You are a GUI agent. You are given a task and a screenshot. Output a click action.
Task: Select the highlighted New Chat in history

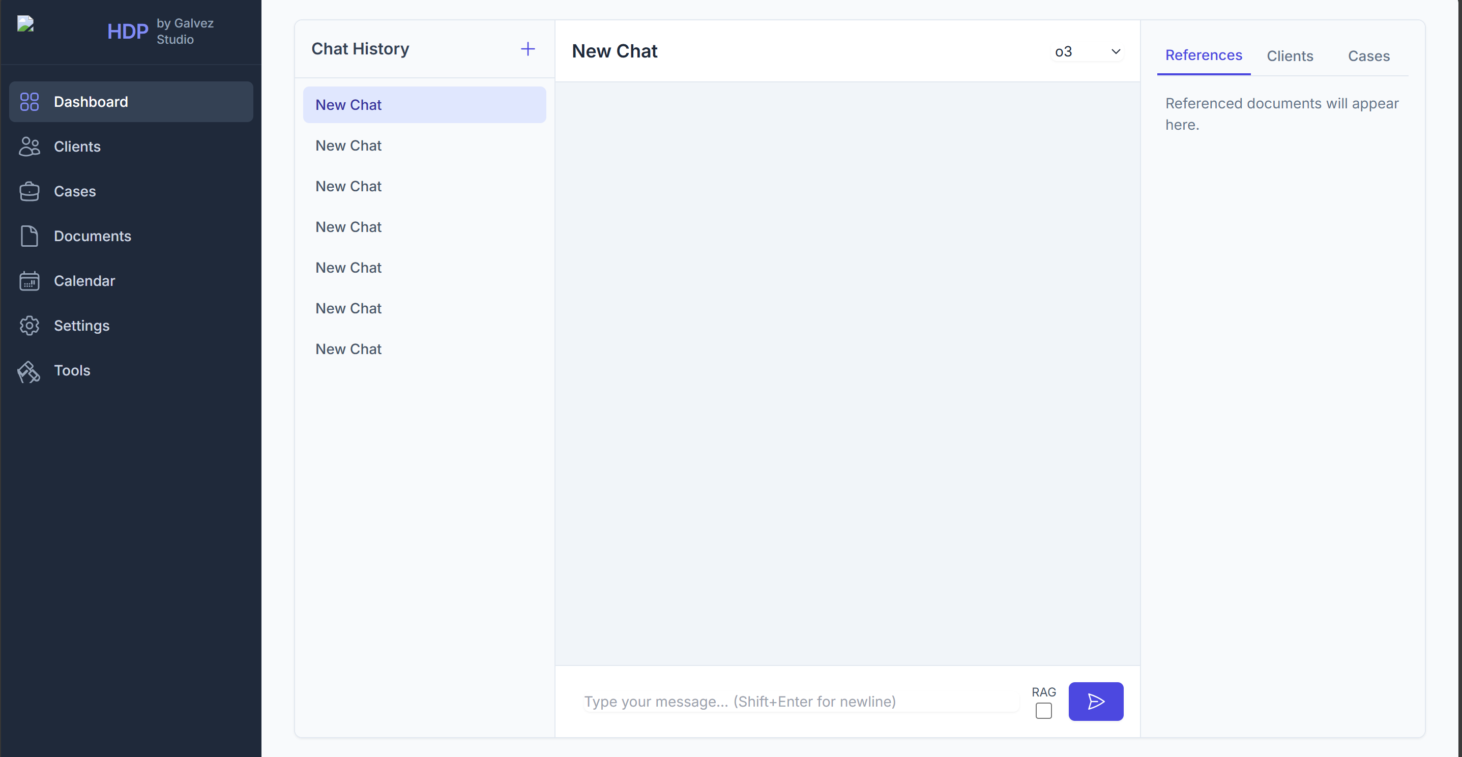(424, 105)
